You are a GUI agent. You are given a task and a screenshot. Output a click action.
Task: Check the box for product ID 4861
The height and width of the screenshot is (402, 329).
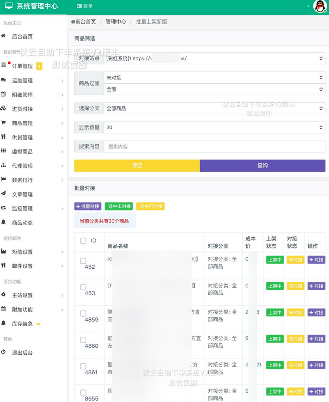tap(83, 366)
